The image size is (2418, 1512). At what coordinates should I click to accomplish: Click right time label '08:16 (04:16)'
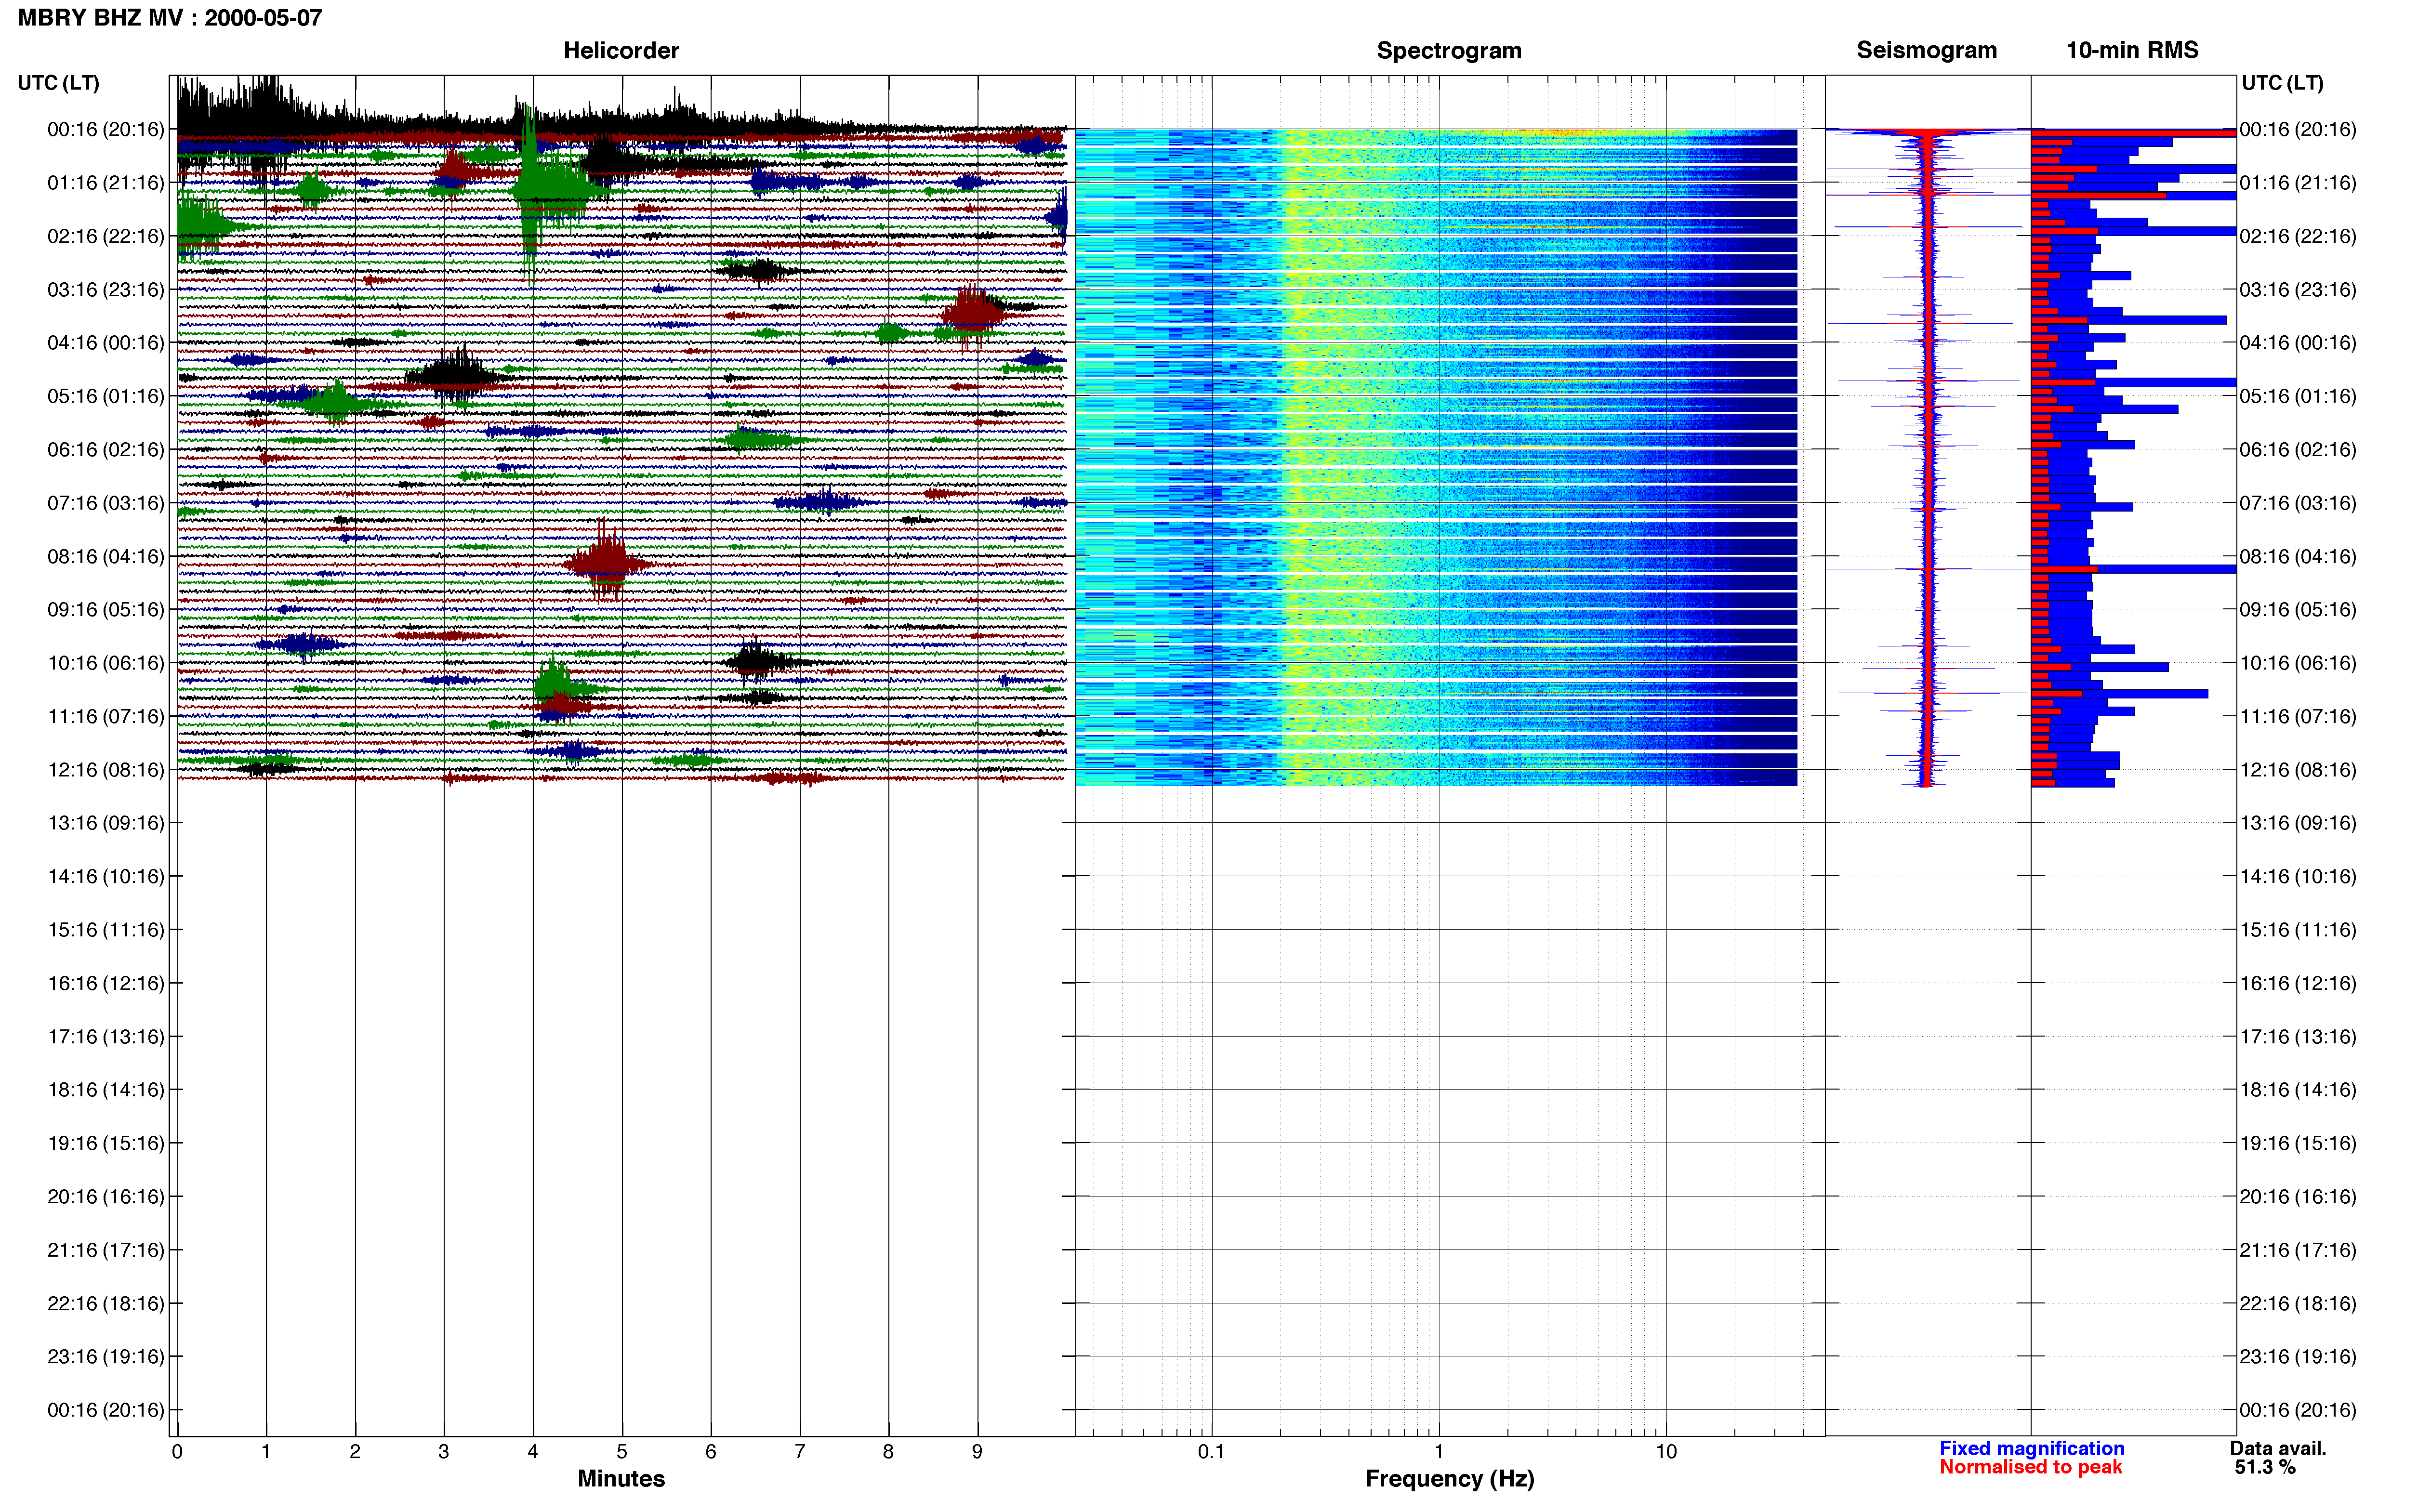pyautogui.click(x=2298, y=556)
